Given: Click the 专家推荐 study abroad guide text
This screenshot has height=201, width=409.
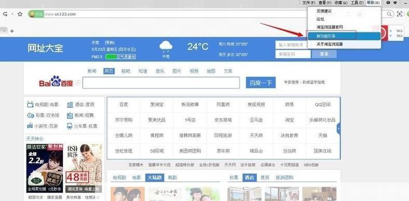Looking at the screenshot, I should click(304, 82).
